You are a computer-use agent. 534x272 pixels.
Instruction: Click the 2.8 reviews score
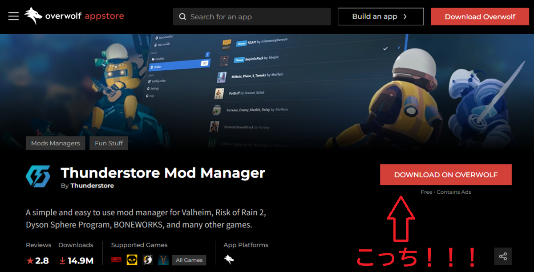click(x=42, y=261)
